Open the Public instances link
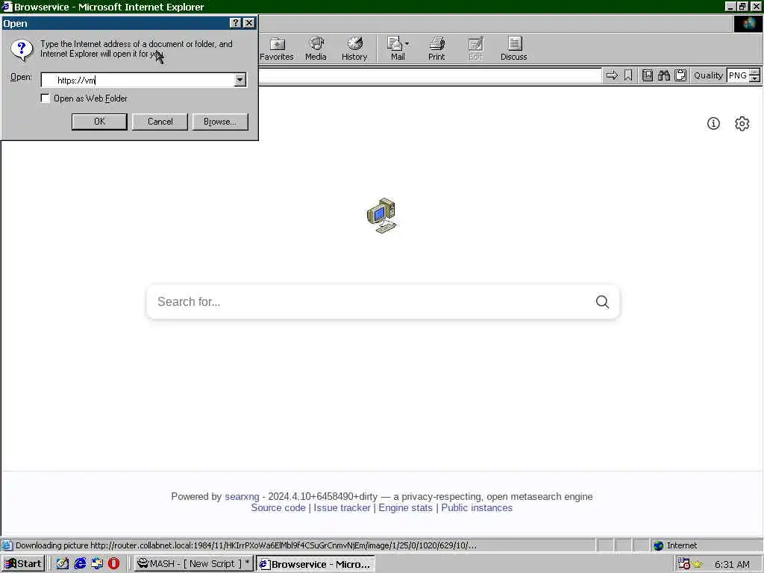The height and width of the screenshot is (573, 764). pyautogui.click(x=477, y=507)
